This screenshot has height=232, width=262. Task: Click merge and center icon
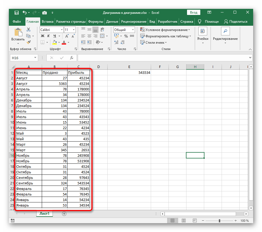point(102,36)
